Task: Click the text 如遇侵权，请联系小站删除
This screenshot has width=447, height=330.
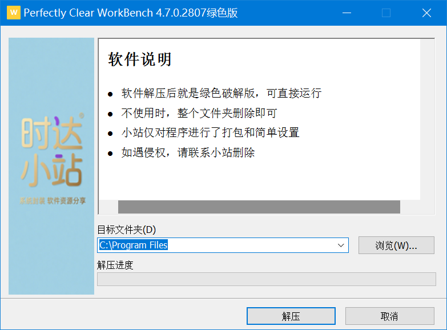Action: (x=188, y=152)
